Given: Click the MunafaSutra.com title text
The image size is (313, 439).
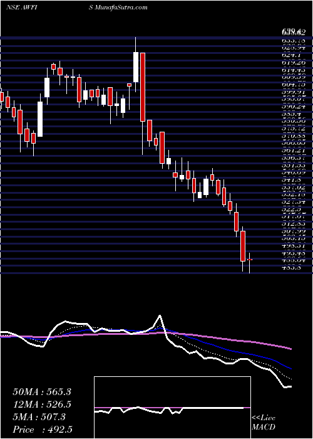Looking at the screenshot, I should (120, 8).
